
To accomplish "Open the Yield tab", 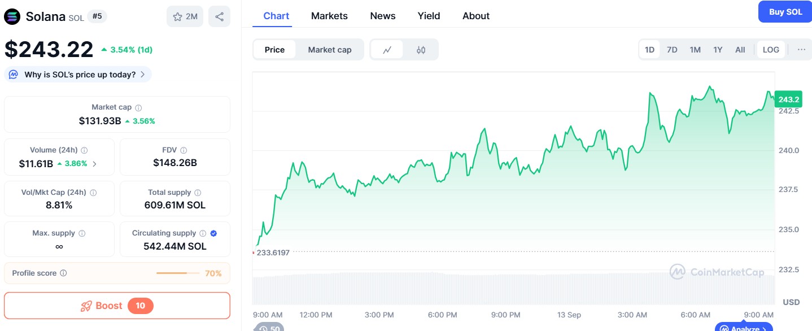I will pos(429,16).
